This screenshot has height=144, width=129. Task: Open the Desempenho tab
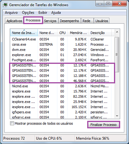(x=69, y=21)
